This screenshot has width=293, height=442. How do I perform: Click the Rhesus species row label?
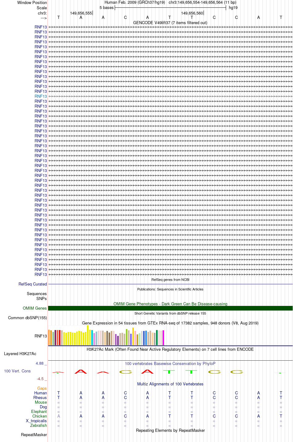[40, 397]
